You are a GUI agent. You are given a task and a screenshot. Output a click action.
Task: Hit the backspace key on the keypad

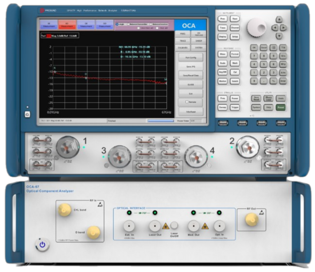tap(273, 48)
